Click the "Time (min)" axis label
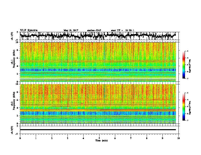The height and width of the screenshot is (155, 201). click(102, 140)
